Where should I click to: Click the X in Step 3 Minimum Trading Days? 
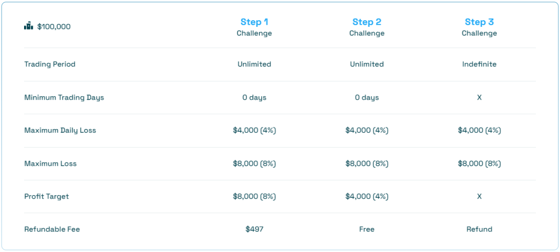pos(479,97)
